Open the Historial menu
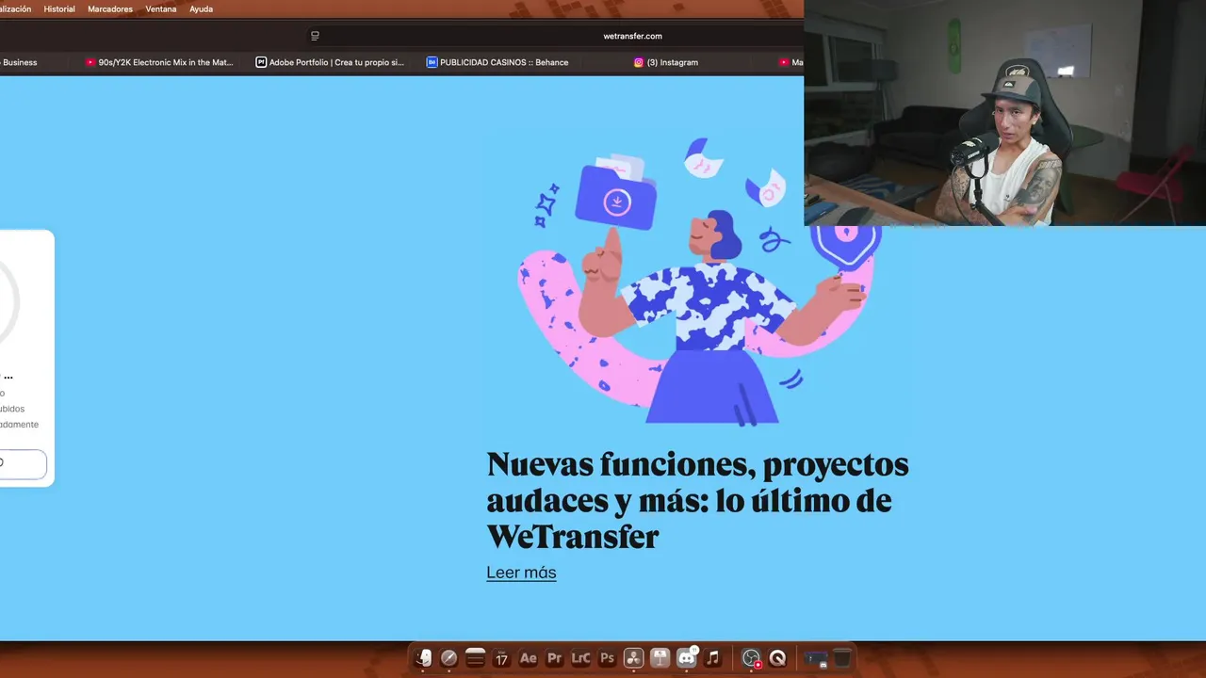The height and width of the screenshot is (678, 1206). (59, 8)
